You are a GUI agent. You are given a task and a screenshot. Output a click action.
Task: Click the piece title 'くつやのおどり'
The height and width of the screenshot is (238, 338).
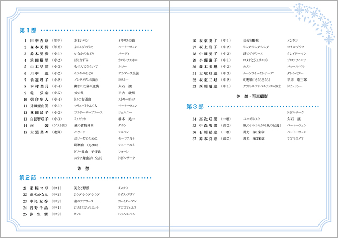point(83,73)
